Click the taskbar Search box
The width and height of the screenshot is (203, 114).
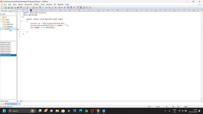click(22, 111)
